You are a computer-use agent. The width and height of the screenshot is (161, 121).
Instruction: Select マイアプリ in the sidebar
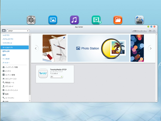pos(6,35)
